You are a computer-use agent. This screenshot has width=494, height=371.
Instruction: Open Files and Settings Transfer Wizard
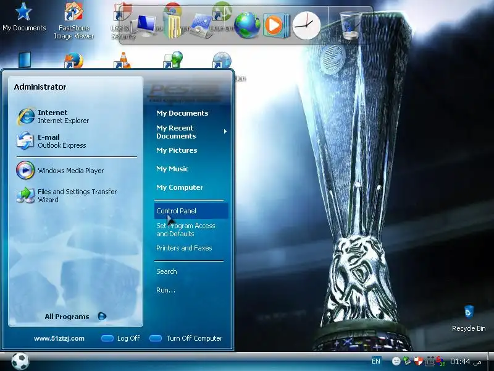point(67,195)
